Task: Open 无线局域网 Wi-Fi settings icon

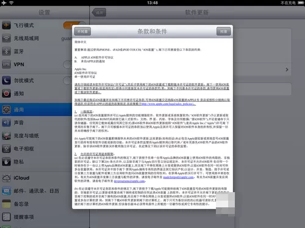Action: [x=6, y=38]
